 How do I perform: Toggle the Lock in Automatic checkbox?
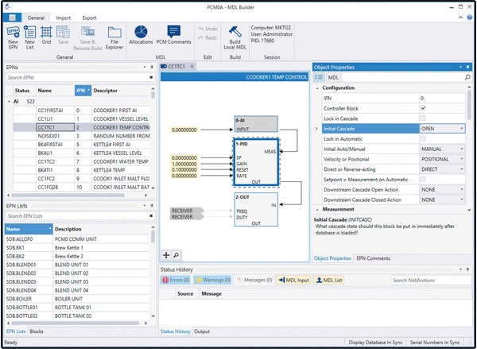pos(423,138)
